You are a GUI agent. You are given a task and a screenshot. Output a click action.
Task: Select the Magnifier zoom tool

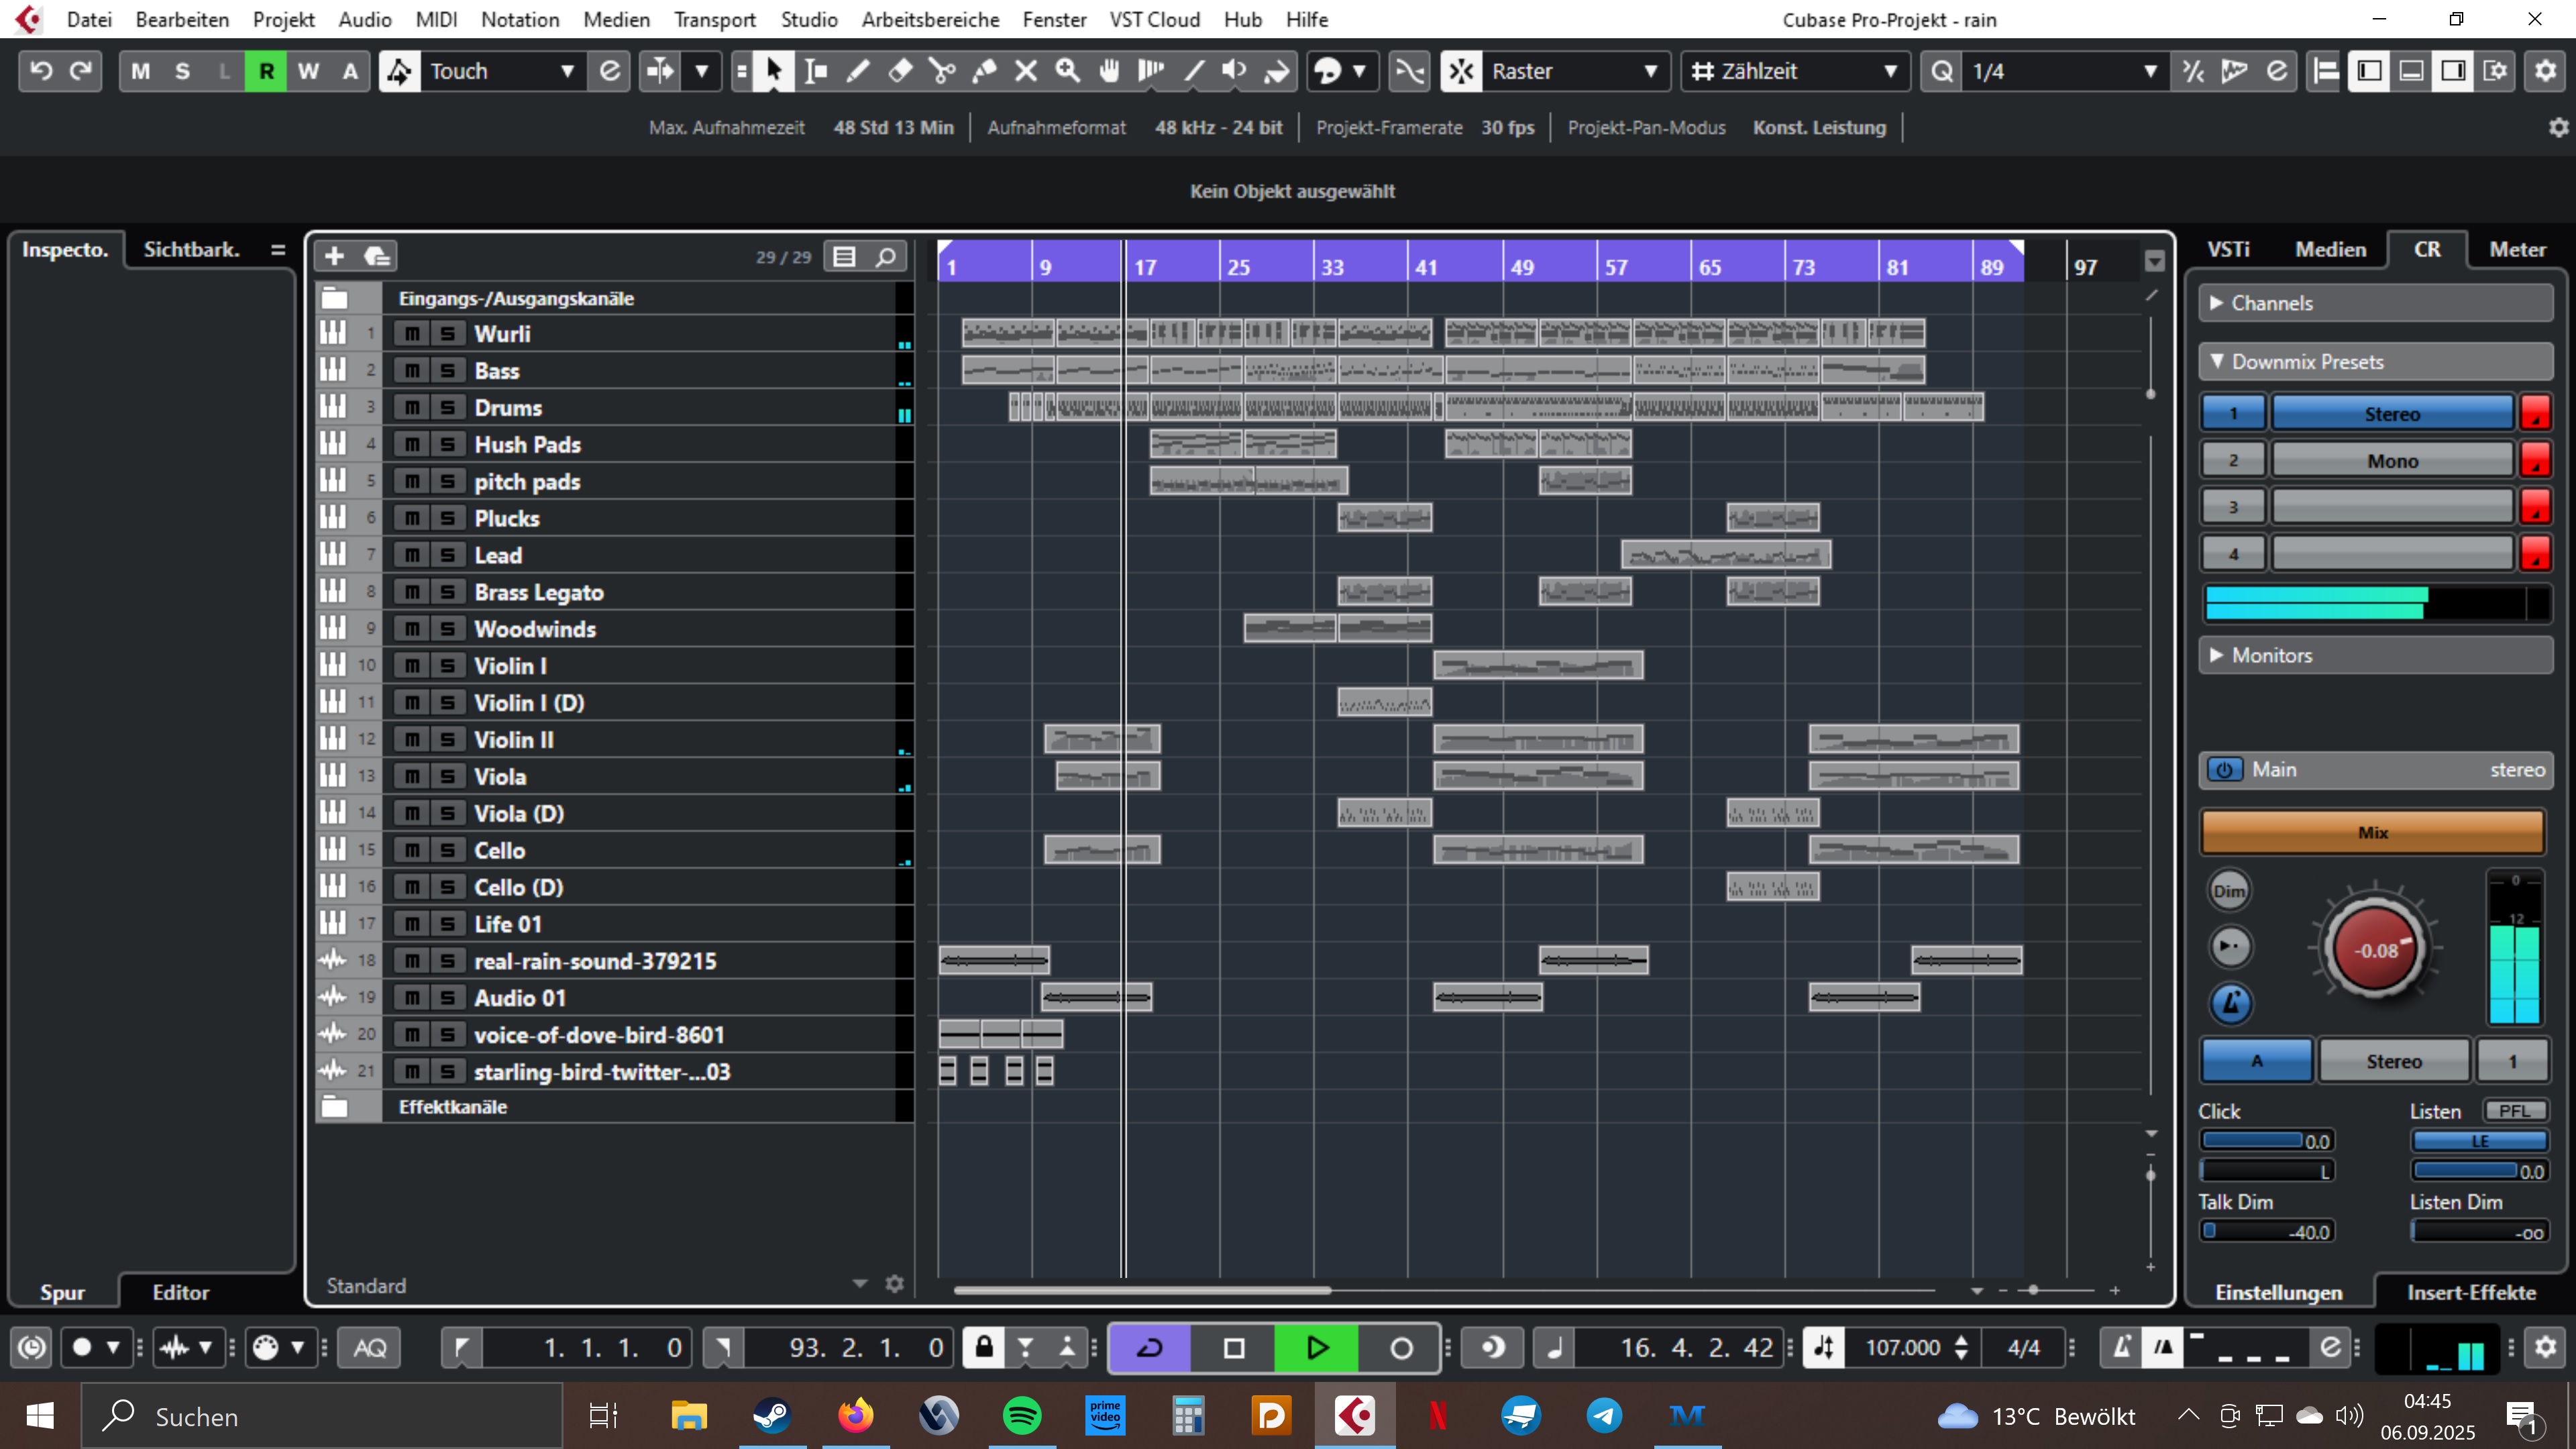(x=1067, y=71)
